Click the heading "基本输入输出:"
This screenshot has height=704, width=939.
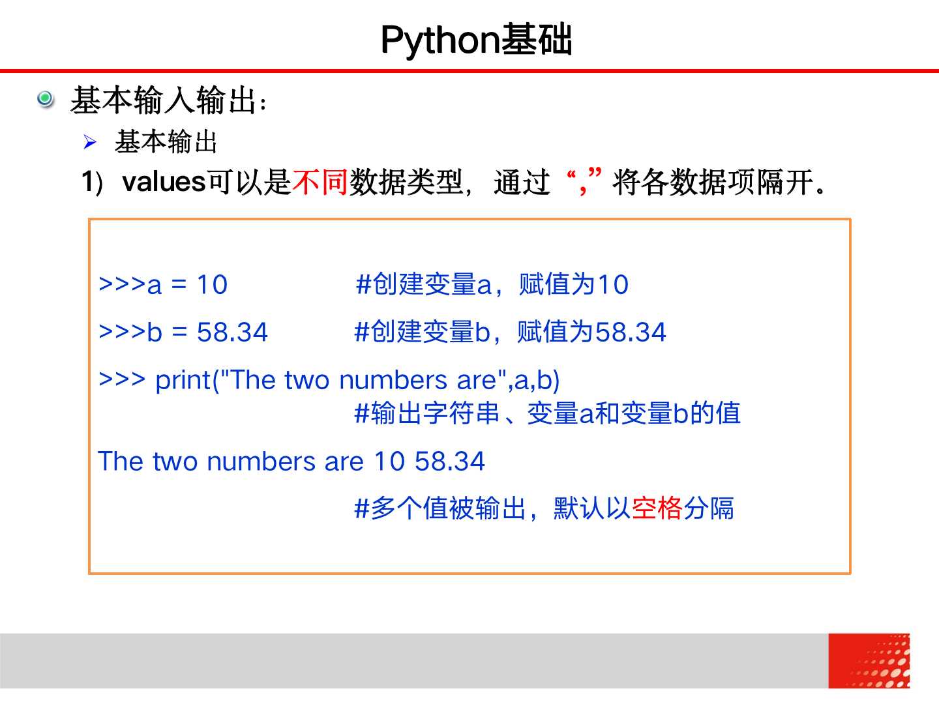tap(169, 100)
